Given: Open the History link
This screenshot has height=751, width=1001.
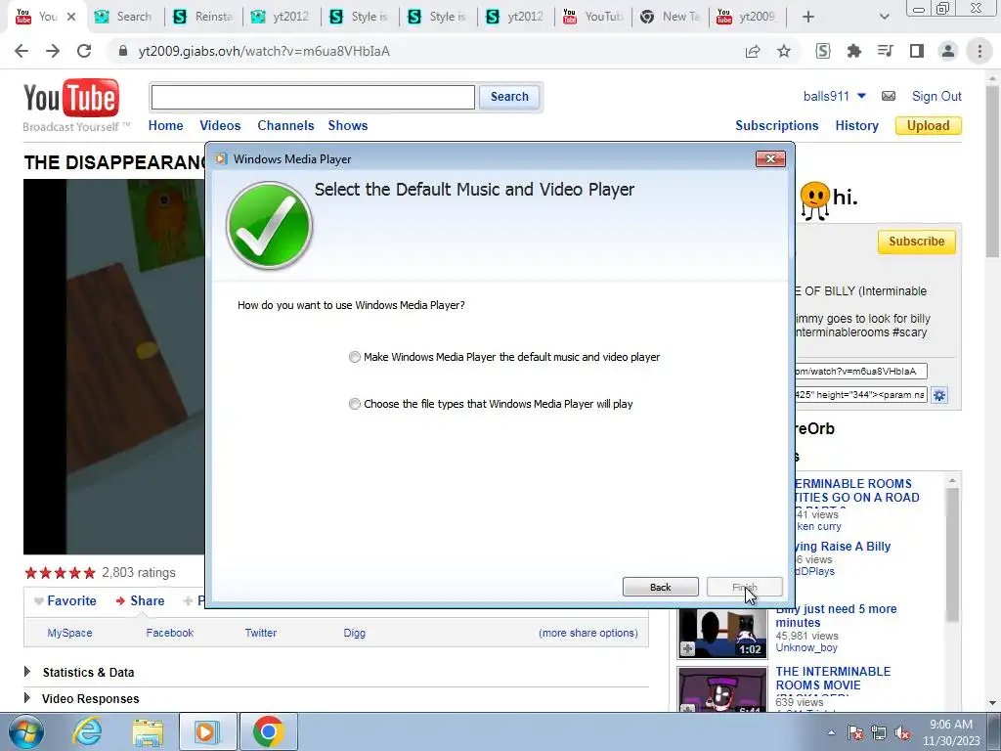Looking at the screenshot, I should click(856, 126).
